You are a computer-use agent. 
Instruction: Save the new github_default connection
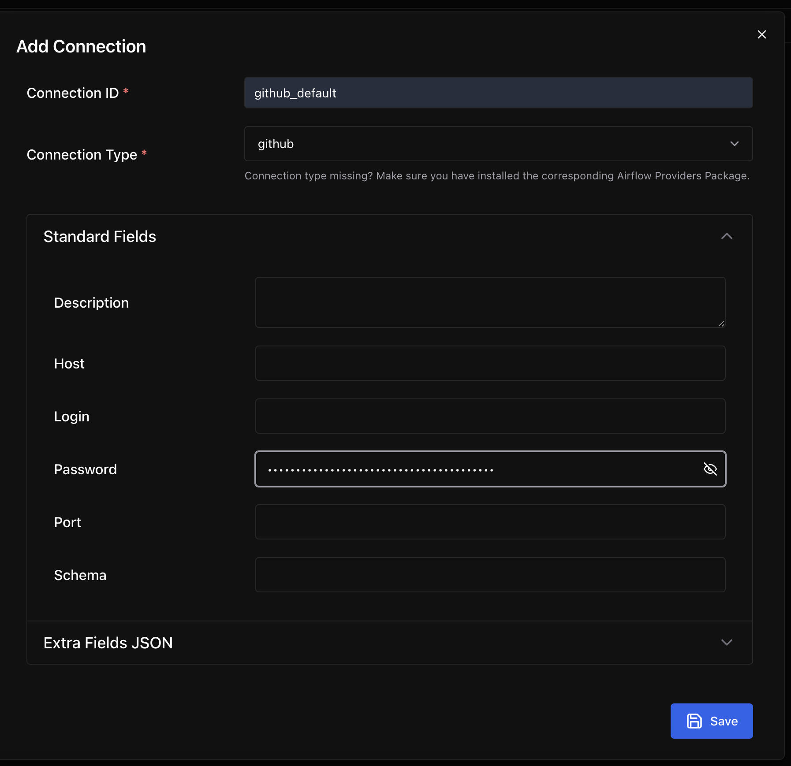712,721
